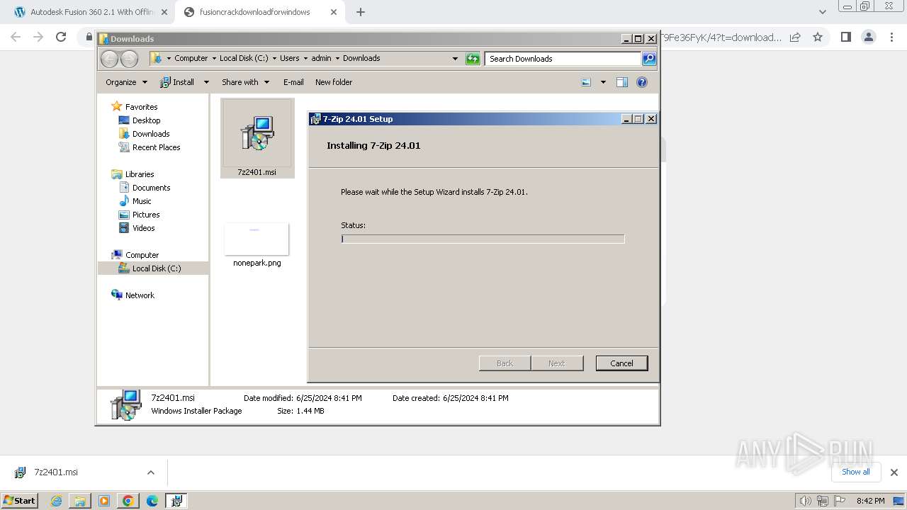907x510 pixels.
Task: Open a new browser tab
Action: point(361,12)
